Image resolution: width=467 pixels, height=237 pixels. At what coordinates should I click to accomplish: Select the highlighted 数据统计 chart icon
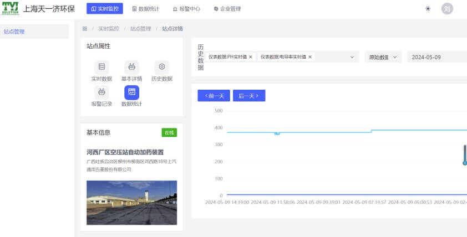click(x=131, y=92)
